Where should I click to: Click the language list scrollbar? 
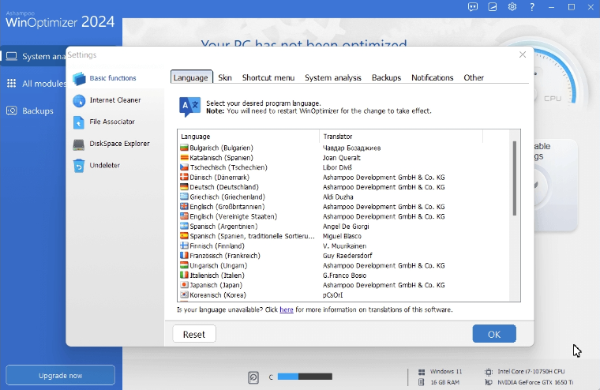(x=515, y=178)
